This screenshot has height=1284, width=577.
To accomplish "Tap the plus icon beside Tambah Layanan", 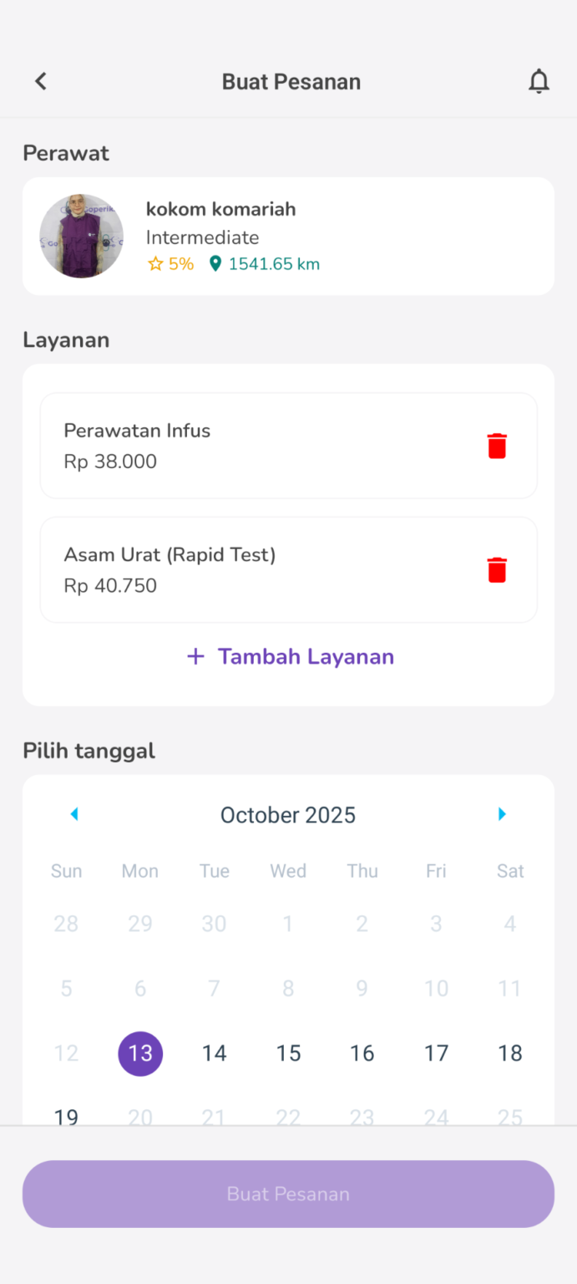I will tap(195, 656).
